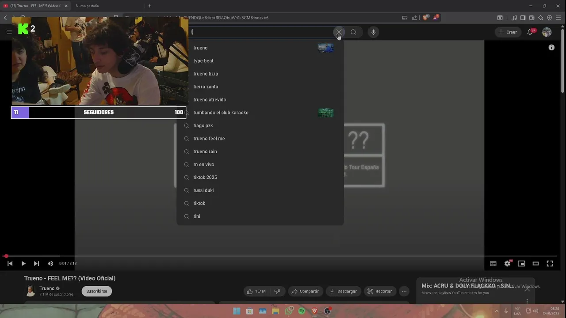
Task: Select the 'type beat' suggestion
Action: (260, 61)
